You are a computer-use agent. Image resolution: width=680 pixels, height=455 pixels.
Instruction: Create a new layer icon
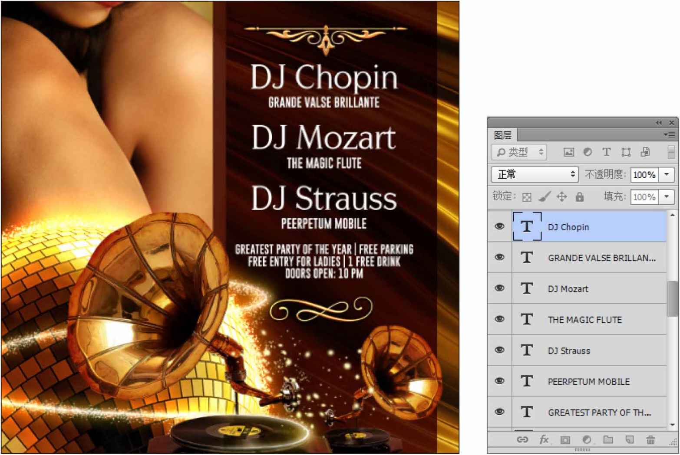click(x=629, y=440)
